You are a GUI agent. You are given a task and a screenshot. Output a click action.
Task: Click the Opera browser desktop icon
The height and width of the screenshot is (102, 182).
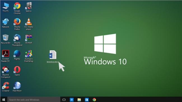pyautogui.click(x=17, y=71)
